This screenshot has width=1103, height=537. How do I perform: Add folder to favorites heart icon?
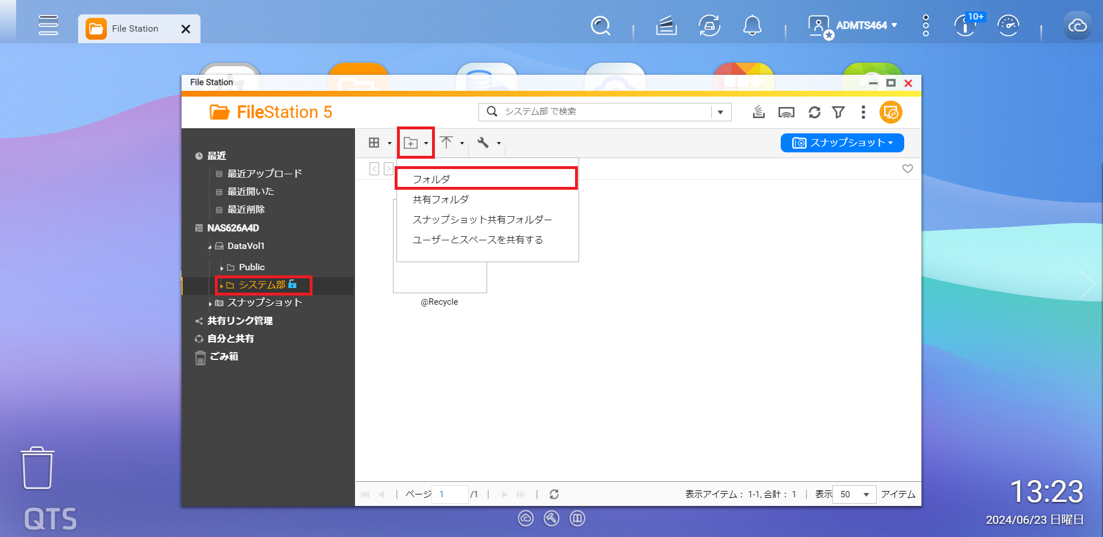(908, 168)
